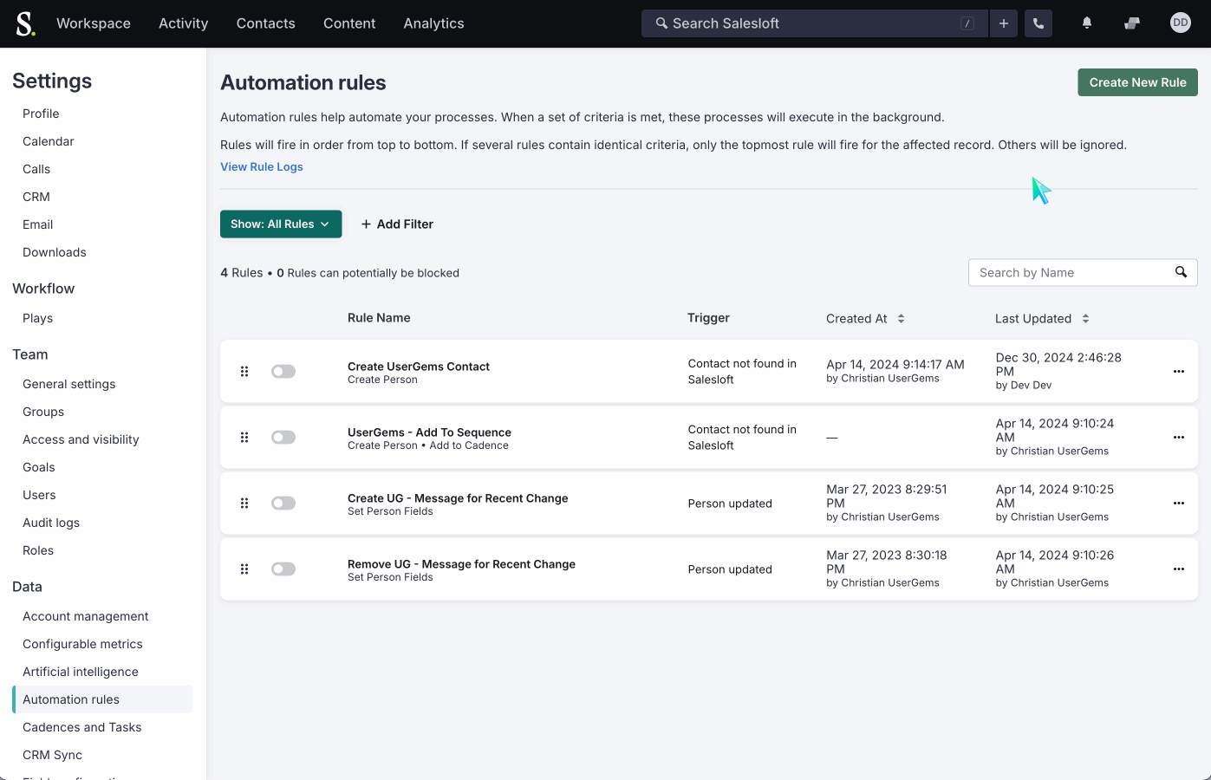
Task: Click Add Filter button
Action: pos(397,224)
